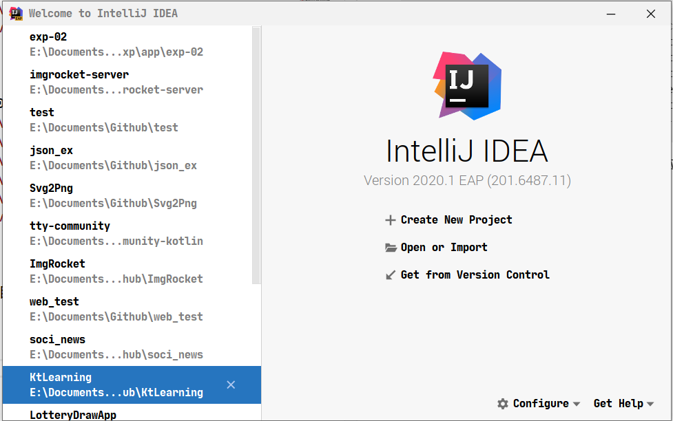Select the soci_news project entry
Viewport: 673px width, 421px height.
click(116, 347)
